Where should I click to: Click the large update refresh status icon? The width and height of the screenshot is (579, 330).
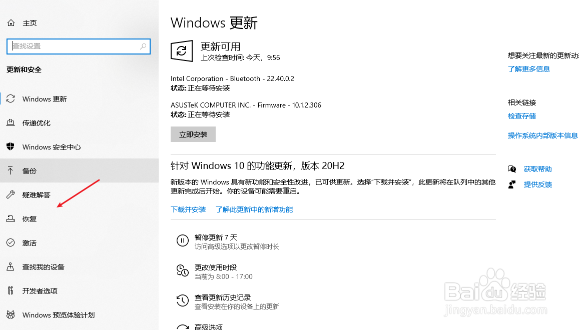click(182, 51)
